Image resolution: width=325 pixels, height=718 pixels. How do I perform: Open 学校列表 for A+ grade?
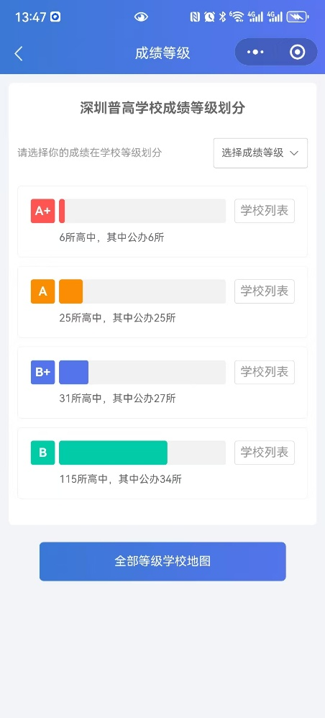(x=265, y=211)
